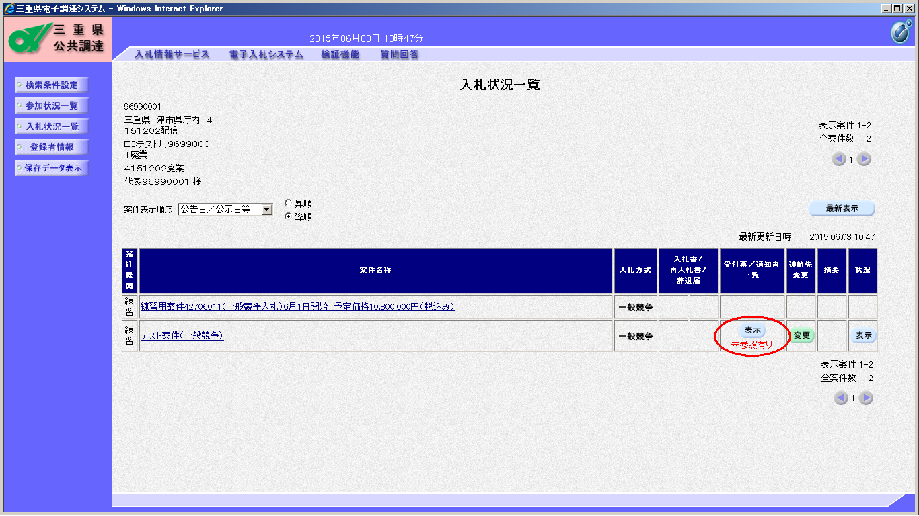The width and height of the screenshot is (919, 516).
Task: Click the 4151202廃業 text
Action: [154, 168]
